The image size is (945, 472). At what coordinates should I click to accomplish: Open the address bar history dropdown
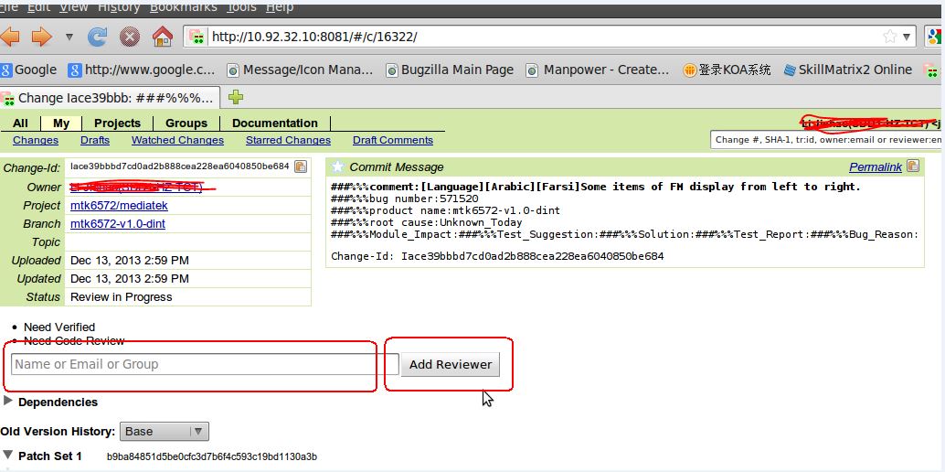(x=907, y=38)
